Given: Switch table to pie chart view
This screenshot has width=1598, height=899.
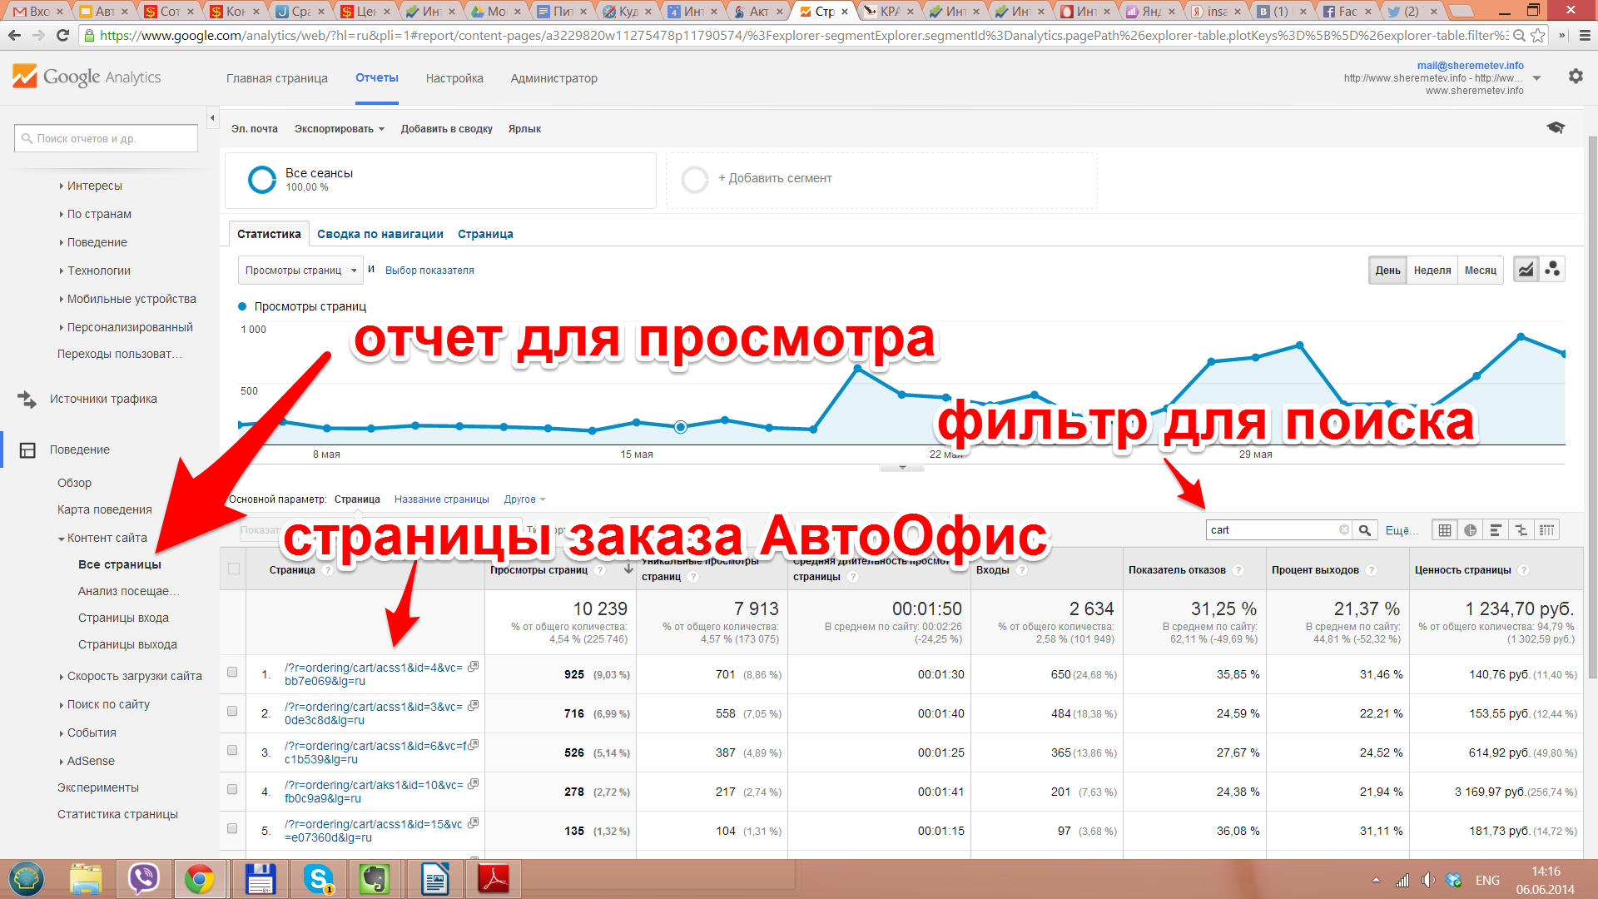Looking at the screenshot, I should [x=1470, y=530].
